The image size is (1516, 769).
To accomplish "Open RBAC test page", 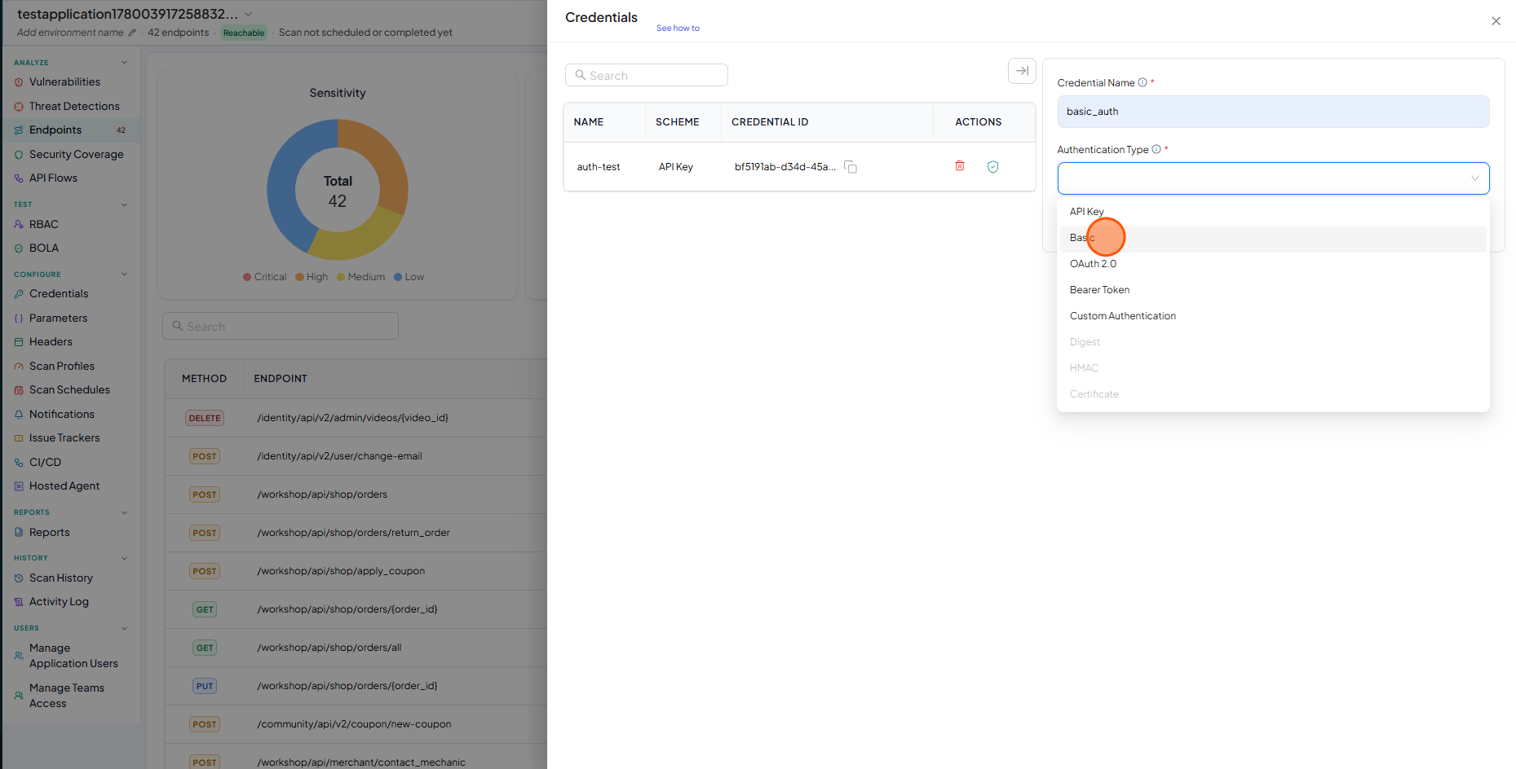I will (x=44, y=225).
